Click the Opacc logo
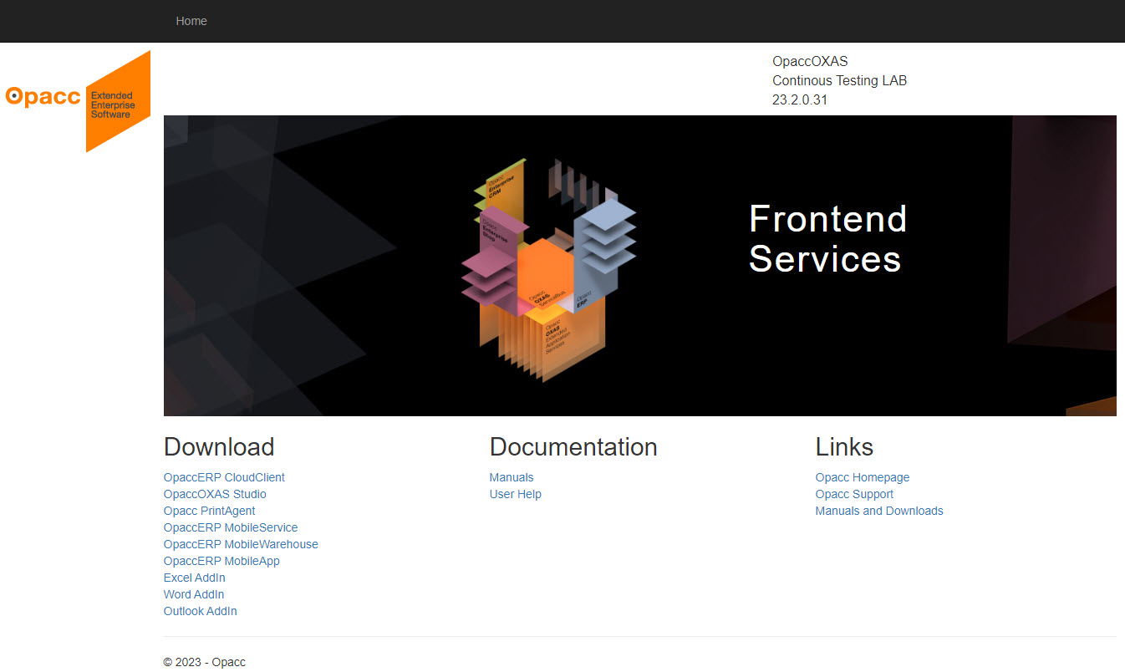 (x=78, y=101)
